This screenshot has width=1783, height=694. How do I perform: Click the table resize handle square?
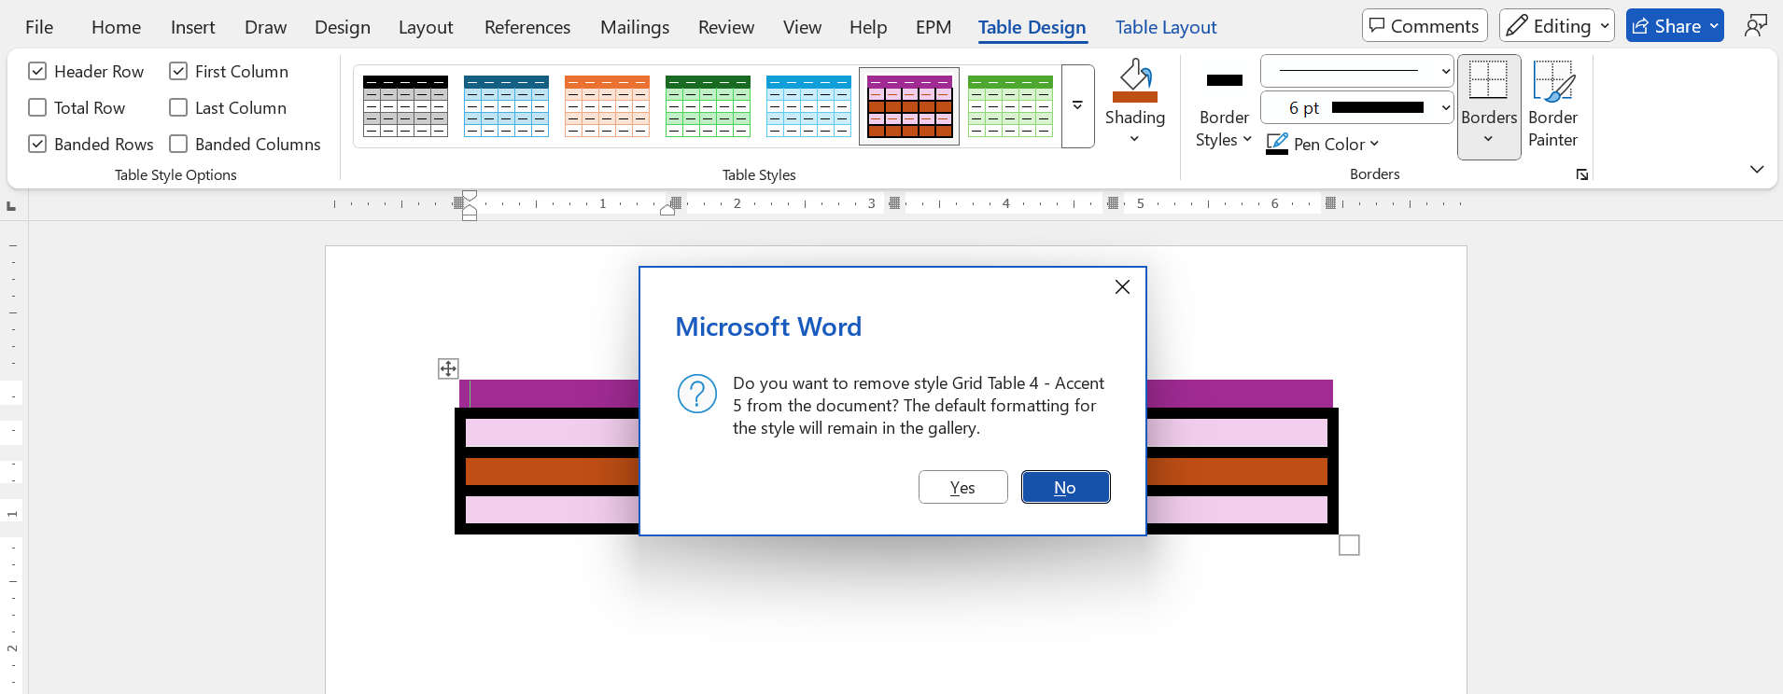(x=1349, y=545)
